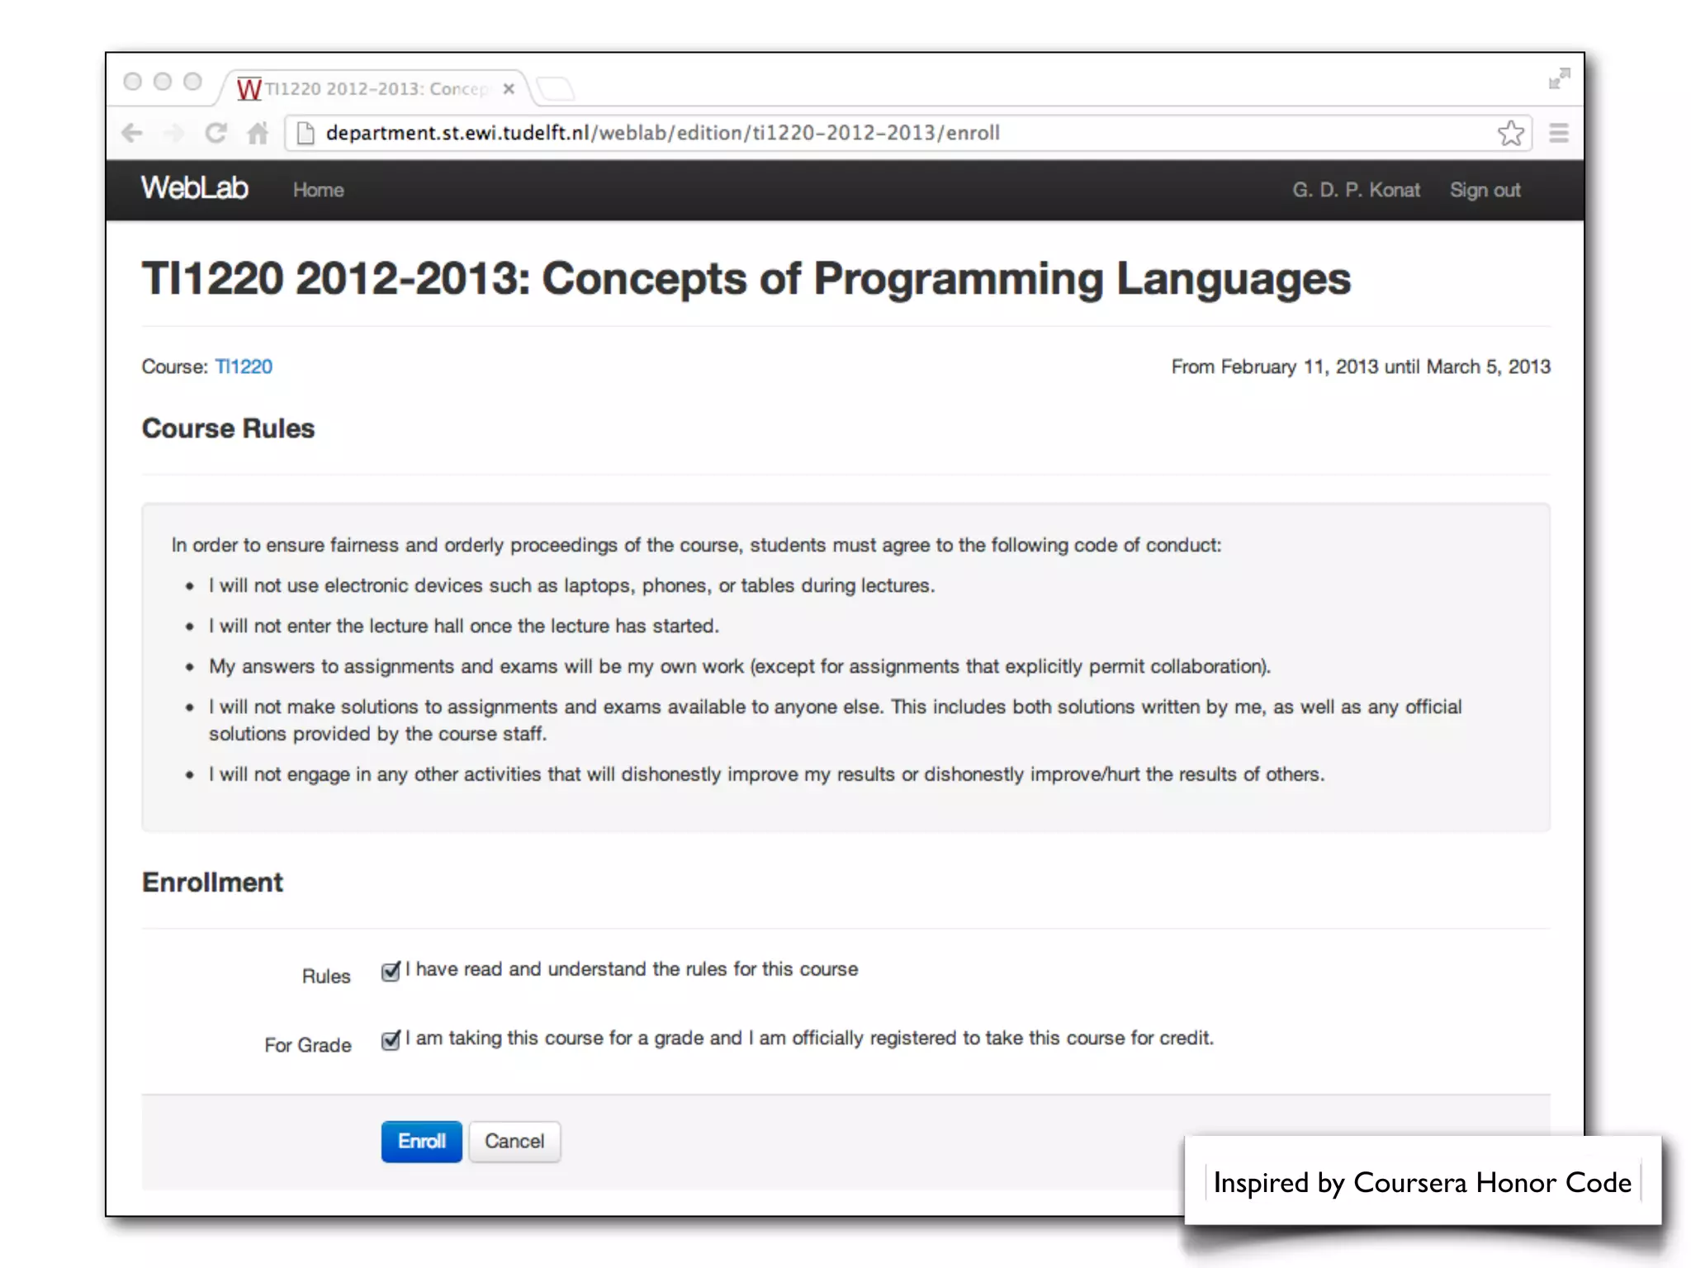Click the red close window button

(132, 81)
